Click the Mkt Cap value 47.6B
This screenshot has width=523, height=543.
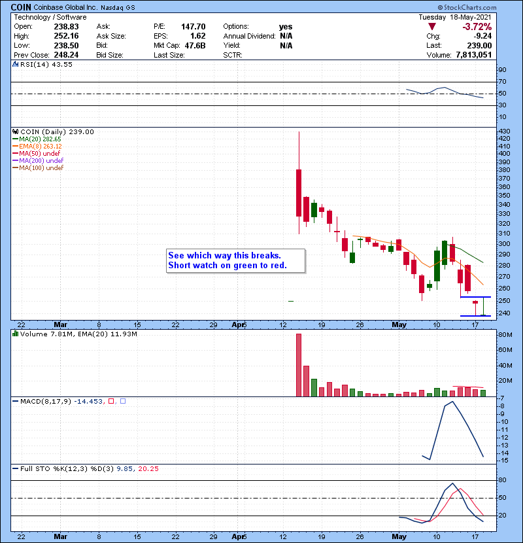[195, 46]
